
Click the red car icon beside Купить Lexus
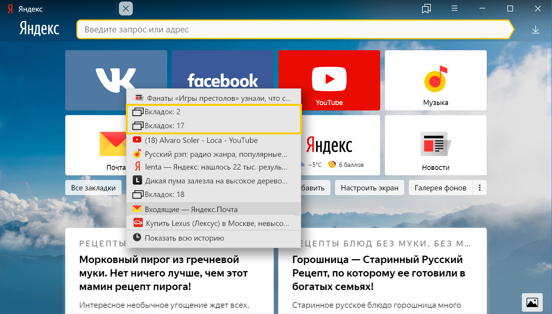coord(138,223)
